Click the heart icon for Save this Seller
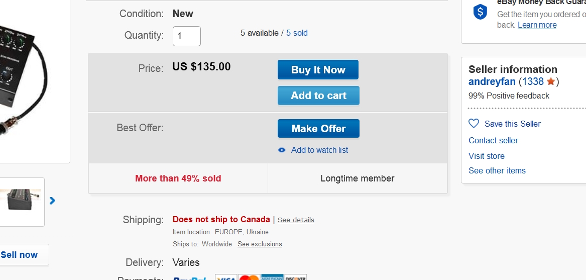586x280 pixels. 474,124
